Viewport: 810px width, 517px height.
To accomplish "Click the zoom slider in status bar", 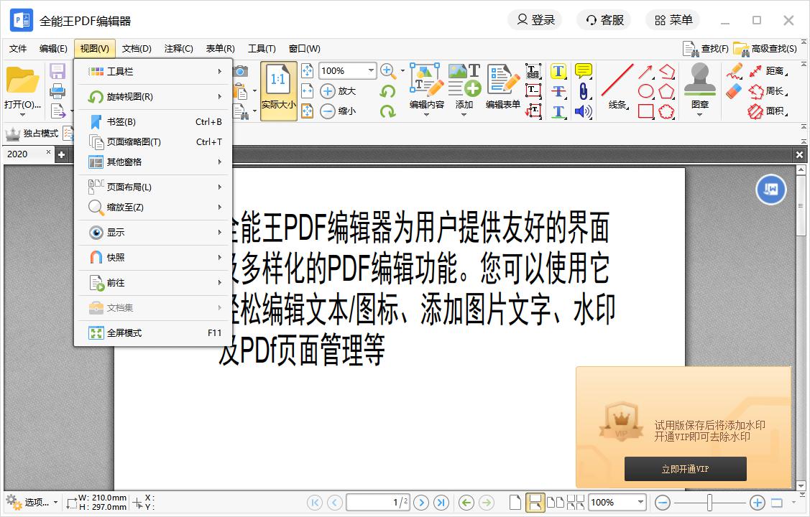I will 709,503.
